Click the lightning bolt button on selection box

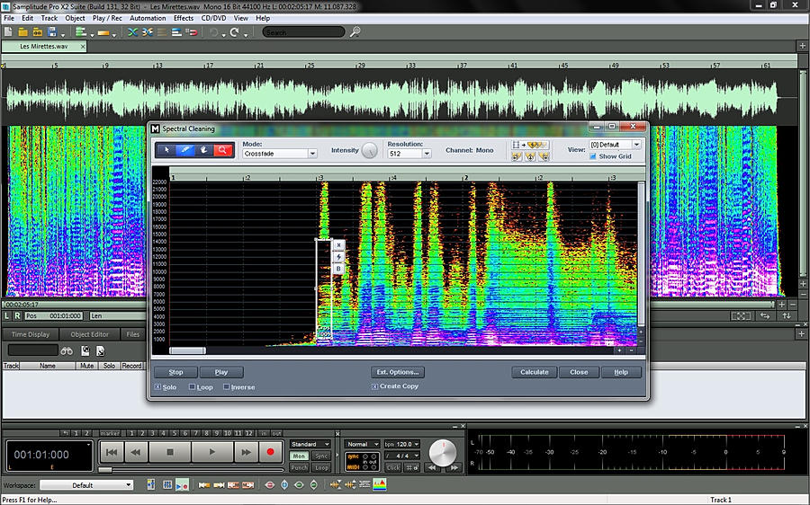(x=339, y=257)
